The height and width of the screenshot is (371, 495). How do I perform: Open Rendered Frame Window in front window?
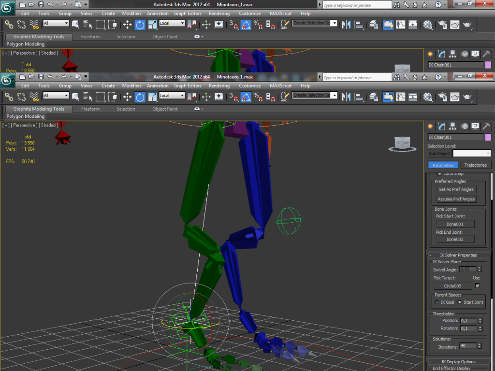pos(455,97)
